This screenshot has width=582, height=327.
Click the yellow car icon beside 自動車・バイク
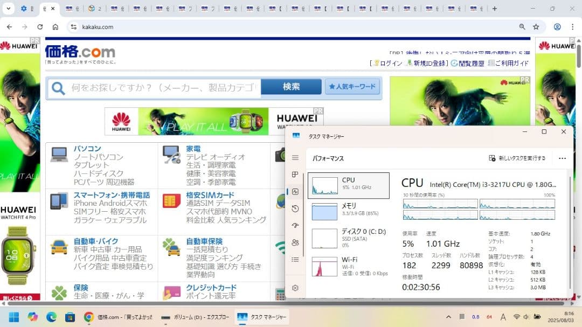tap(59, 247)
